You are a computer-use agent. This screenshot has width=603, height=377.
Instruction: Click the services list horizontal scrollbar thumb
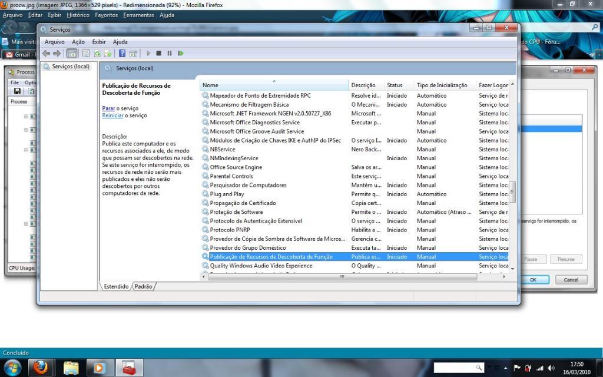[x=342, y=277]
